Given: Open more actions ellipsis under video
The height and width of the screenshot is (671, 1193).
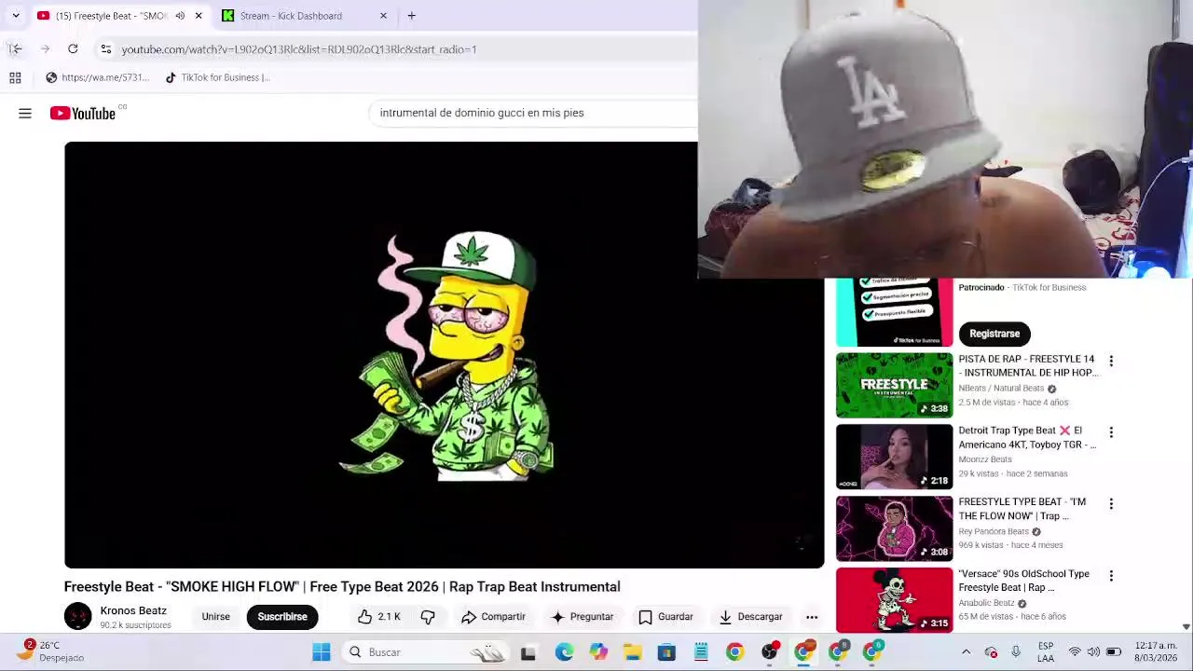Looking at the screenshot, I should click(x=812, y=617).
